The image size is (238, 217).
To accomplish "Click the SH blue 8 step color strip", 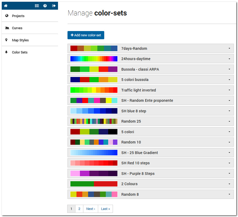I will click(94, 111).
